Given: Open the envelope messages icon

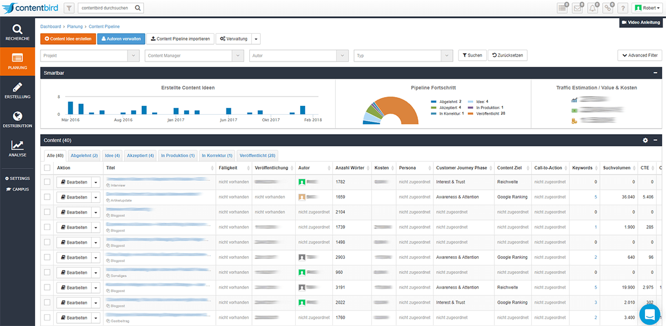Looking at the screenshot, I should pos(578,8).
